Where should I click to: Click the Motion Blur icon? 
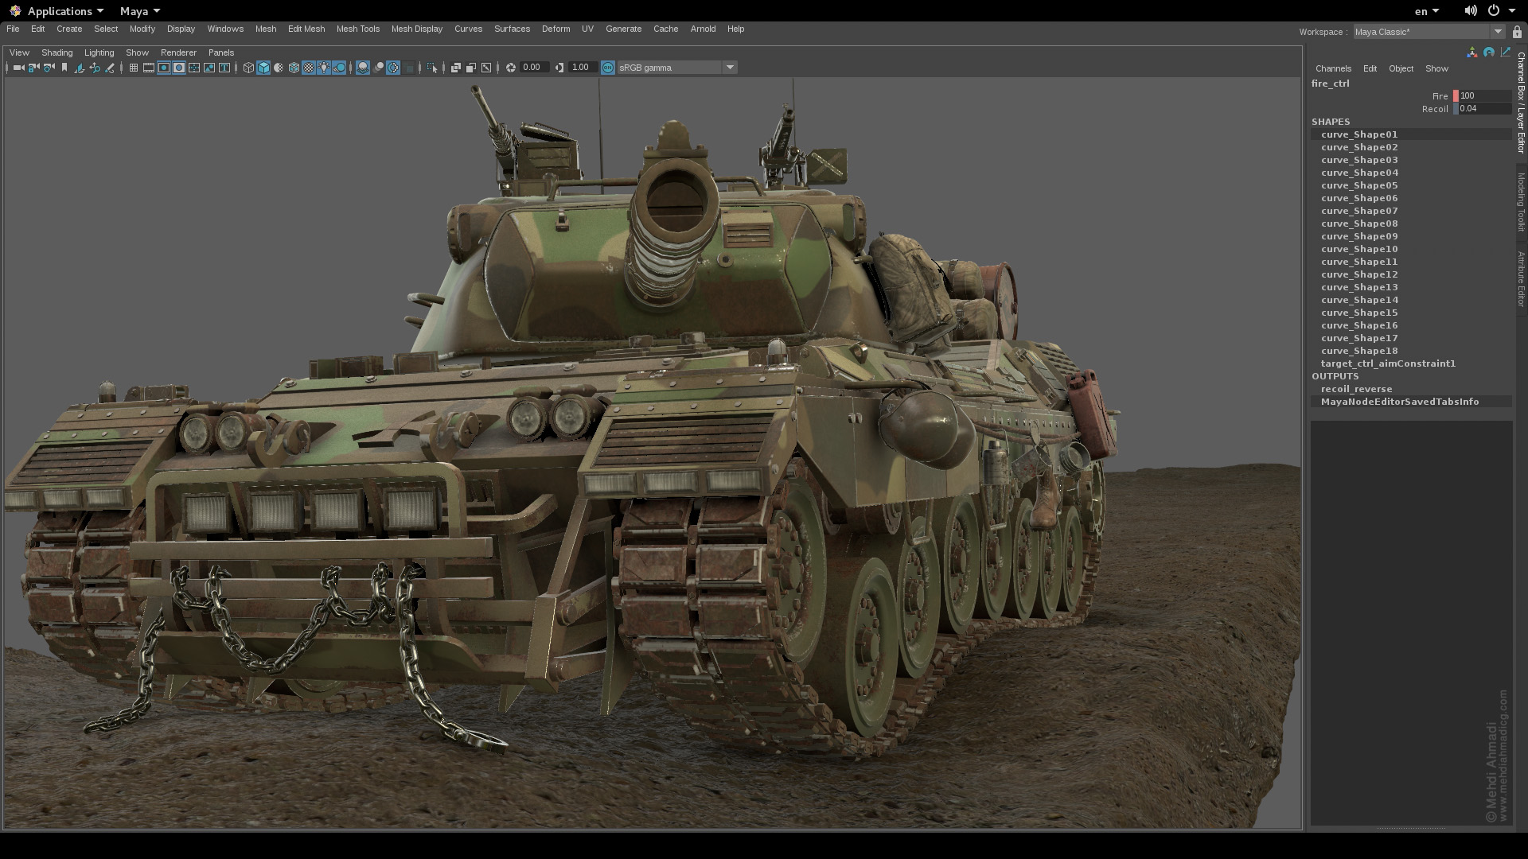378,68
